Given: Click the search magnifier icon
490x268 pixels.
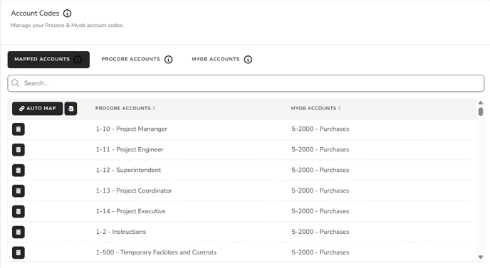Looking at the screenshot, I should tap(16, 83).
